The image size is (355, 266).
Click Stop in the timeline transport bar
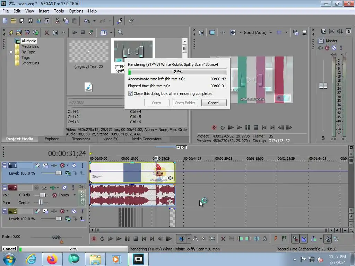point(136,239)
